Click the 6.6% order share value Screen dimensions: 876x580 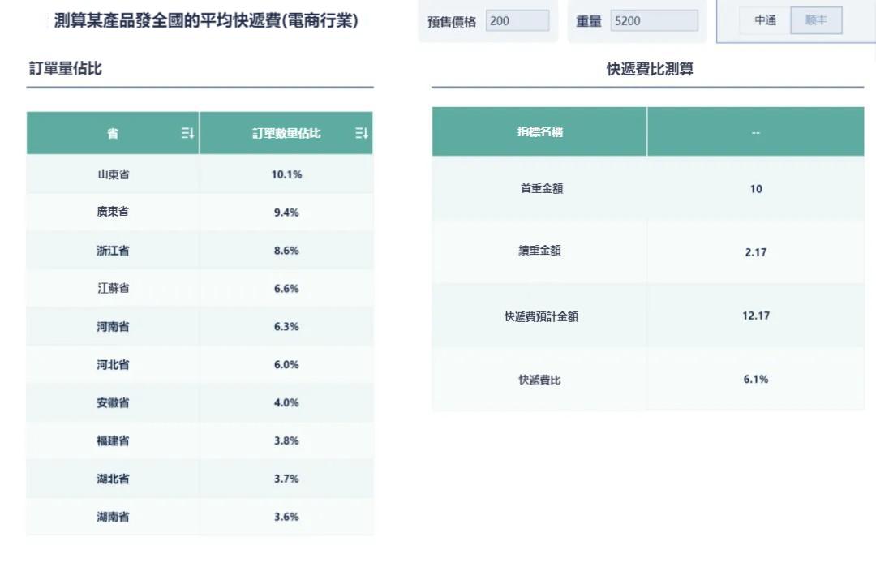pos(286,288)
